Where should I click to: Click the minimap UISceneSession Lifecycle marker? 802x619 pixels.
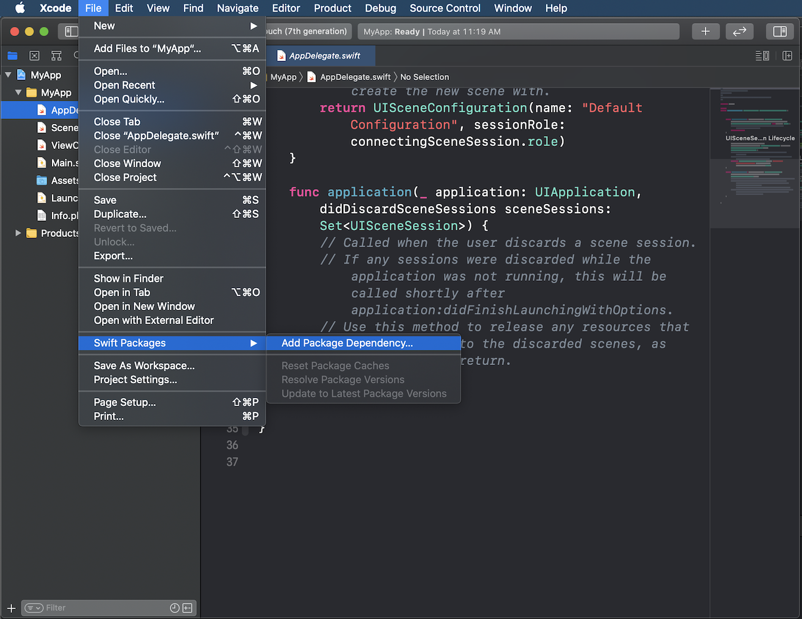click(760, 138)
